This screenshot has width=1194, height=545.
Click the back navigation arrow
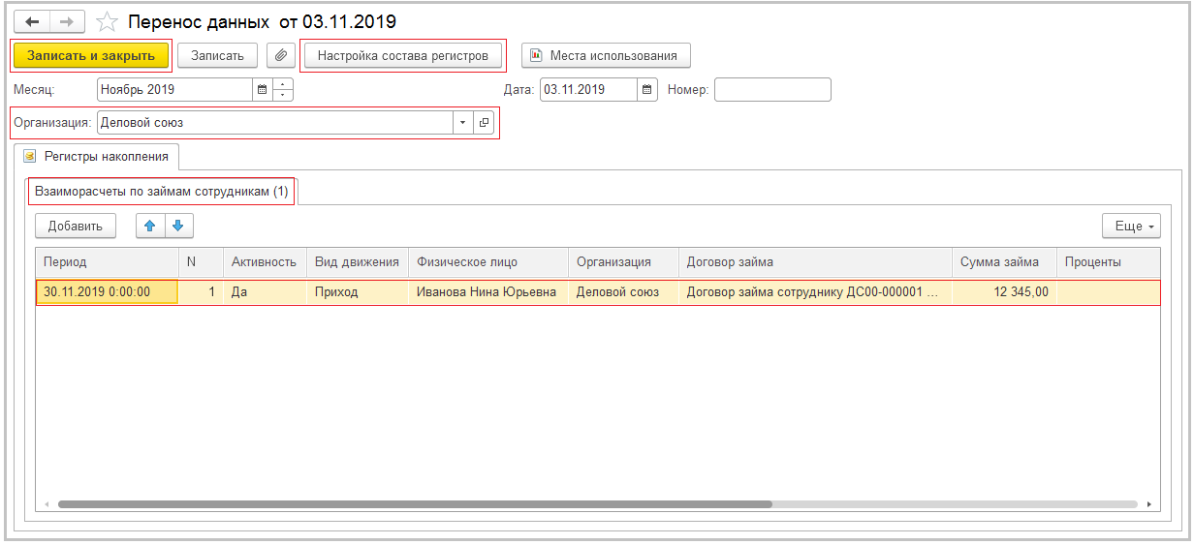(x=31, y=21)
